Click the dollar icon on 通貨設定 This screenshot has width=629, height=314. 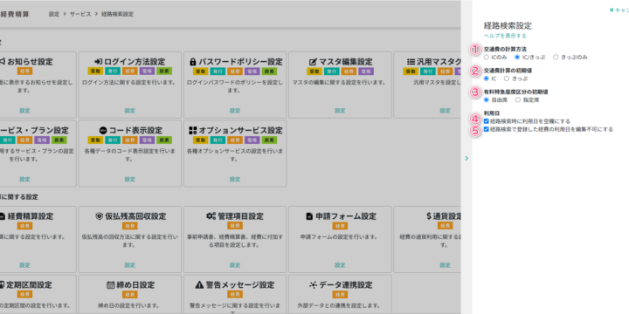429,216
